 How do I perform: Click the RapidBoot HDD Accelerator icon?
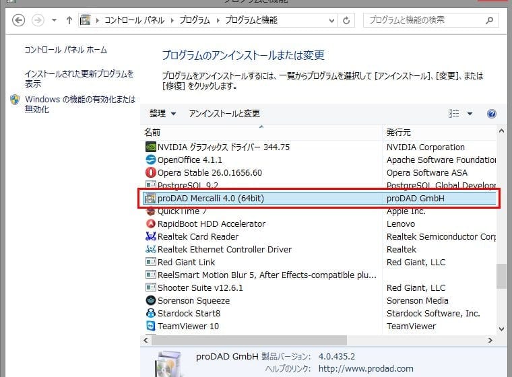pyautogui.click(x=150, y=224)
